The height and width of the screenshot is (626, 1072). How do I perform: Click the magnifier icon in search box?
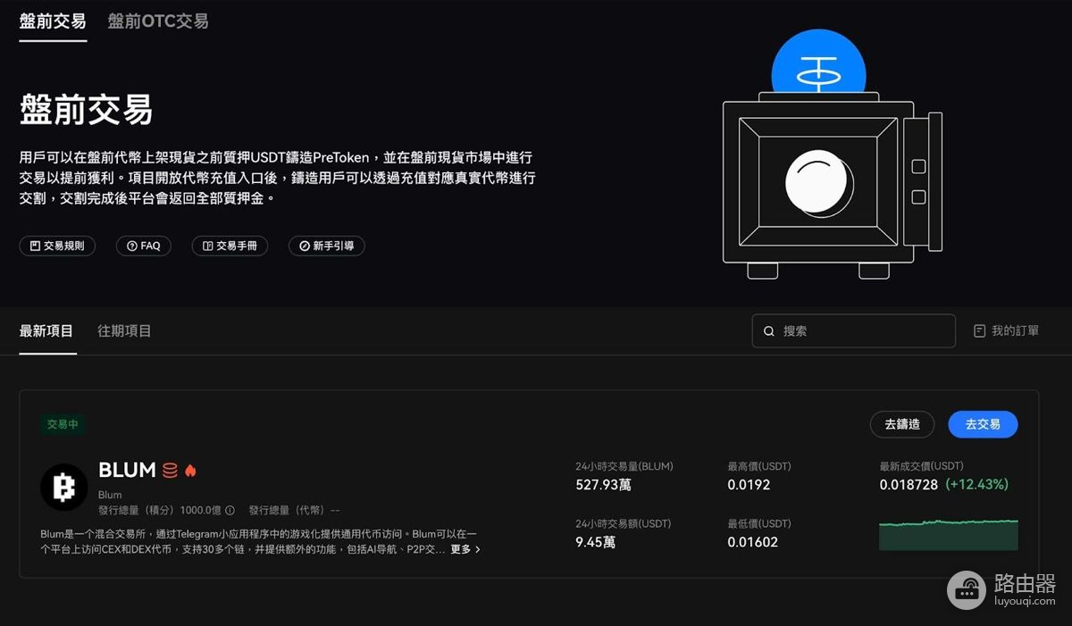pyautogui.click(x=769, y=331)
